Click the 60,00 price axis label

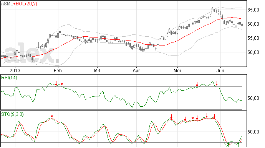coord(253,24)
